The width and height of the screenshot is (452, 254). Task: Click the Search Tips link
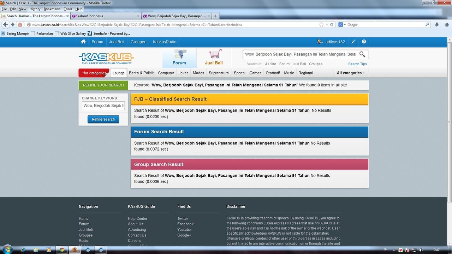tap(357, 64)
